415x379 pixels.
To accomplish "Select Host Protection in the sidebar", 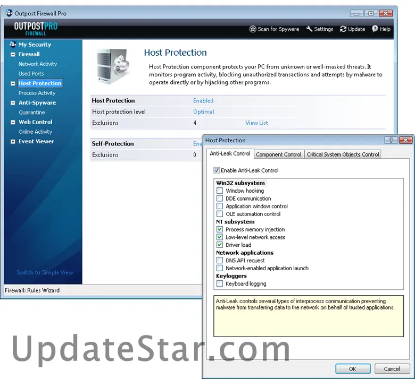I will click(x=40, y=83).
